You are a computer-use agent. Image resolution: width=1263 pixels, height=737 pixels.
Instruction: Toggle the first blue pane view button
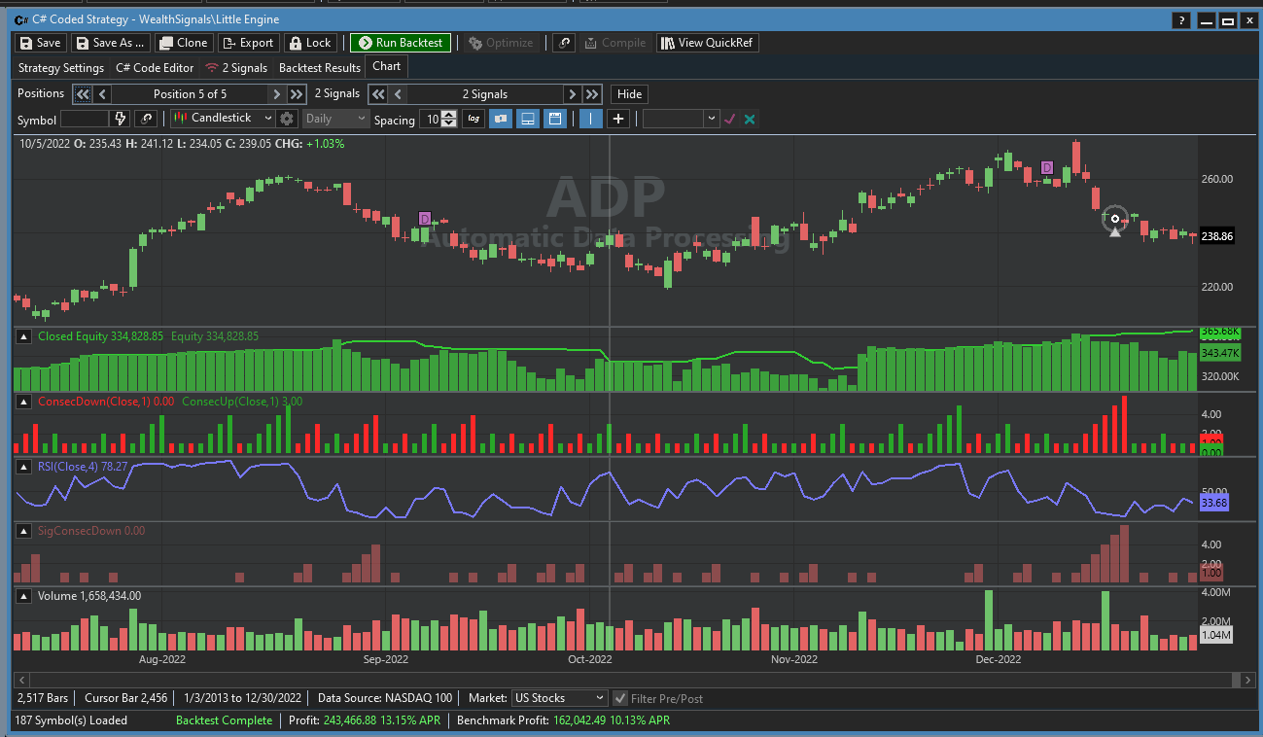coord(500,119)
